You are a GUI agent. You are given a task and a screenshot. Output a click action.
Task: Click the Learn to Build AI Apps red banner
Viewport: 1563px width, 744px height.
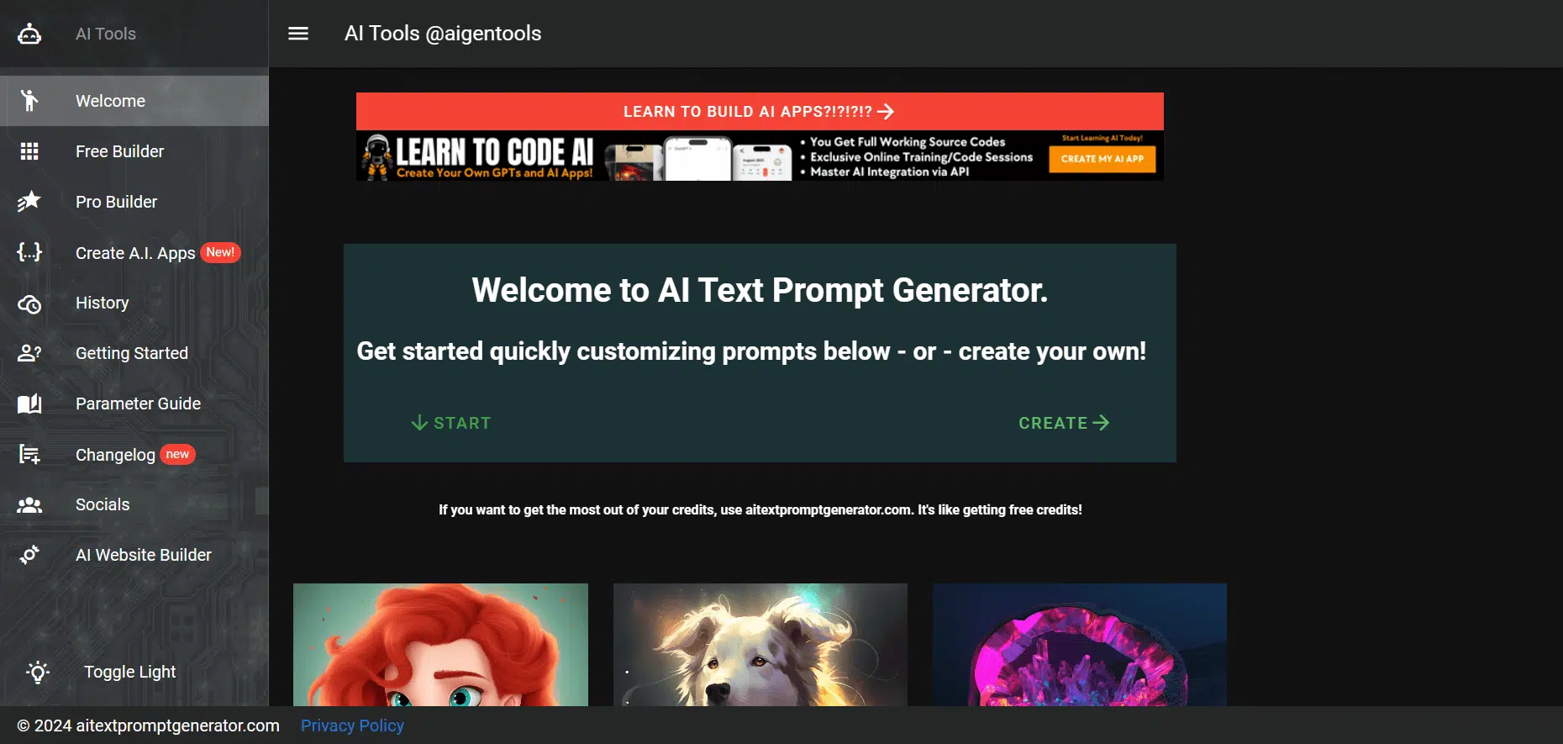760,112
